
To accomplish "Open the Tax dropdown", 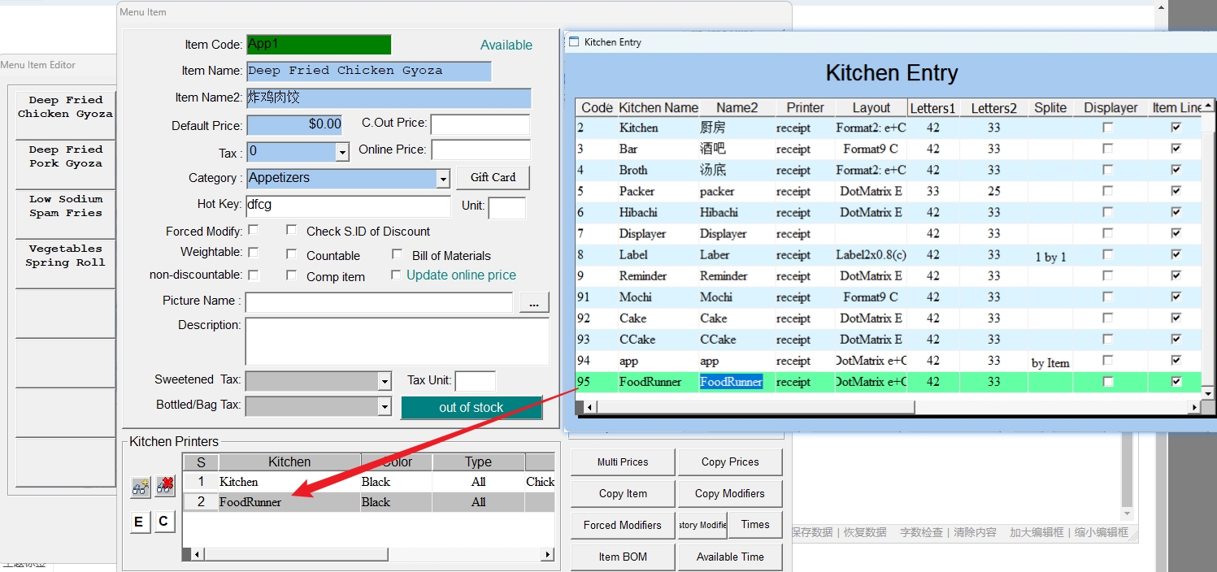I will pyautogui.click(x=342, y=152).
